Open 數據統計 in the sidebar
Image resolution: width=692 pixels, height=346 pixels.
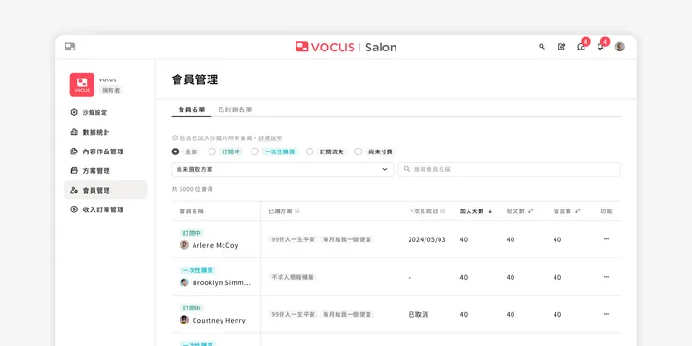[x=105, y=132]
